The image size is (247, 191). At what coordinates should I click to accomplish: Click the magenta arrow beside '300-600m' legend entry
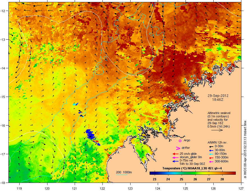[x=211, y=162]
